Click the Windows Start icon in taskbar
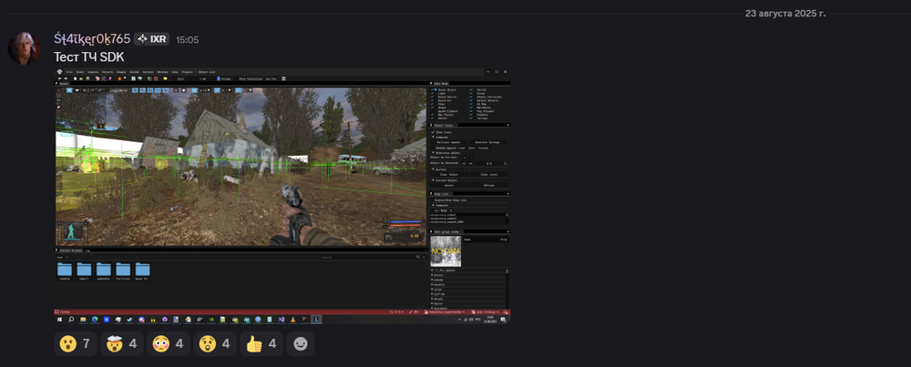The image size is (911, 367). [60, 320]
